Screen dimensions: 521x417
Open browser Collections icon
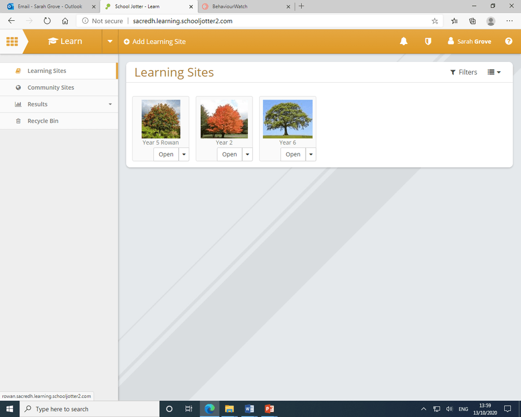pyautogui.click(x=472, y=21)
